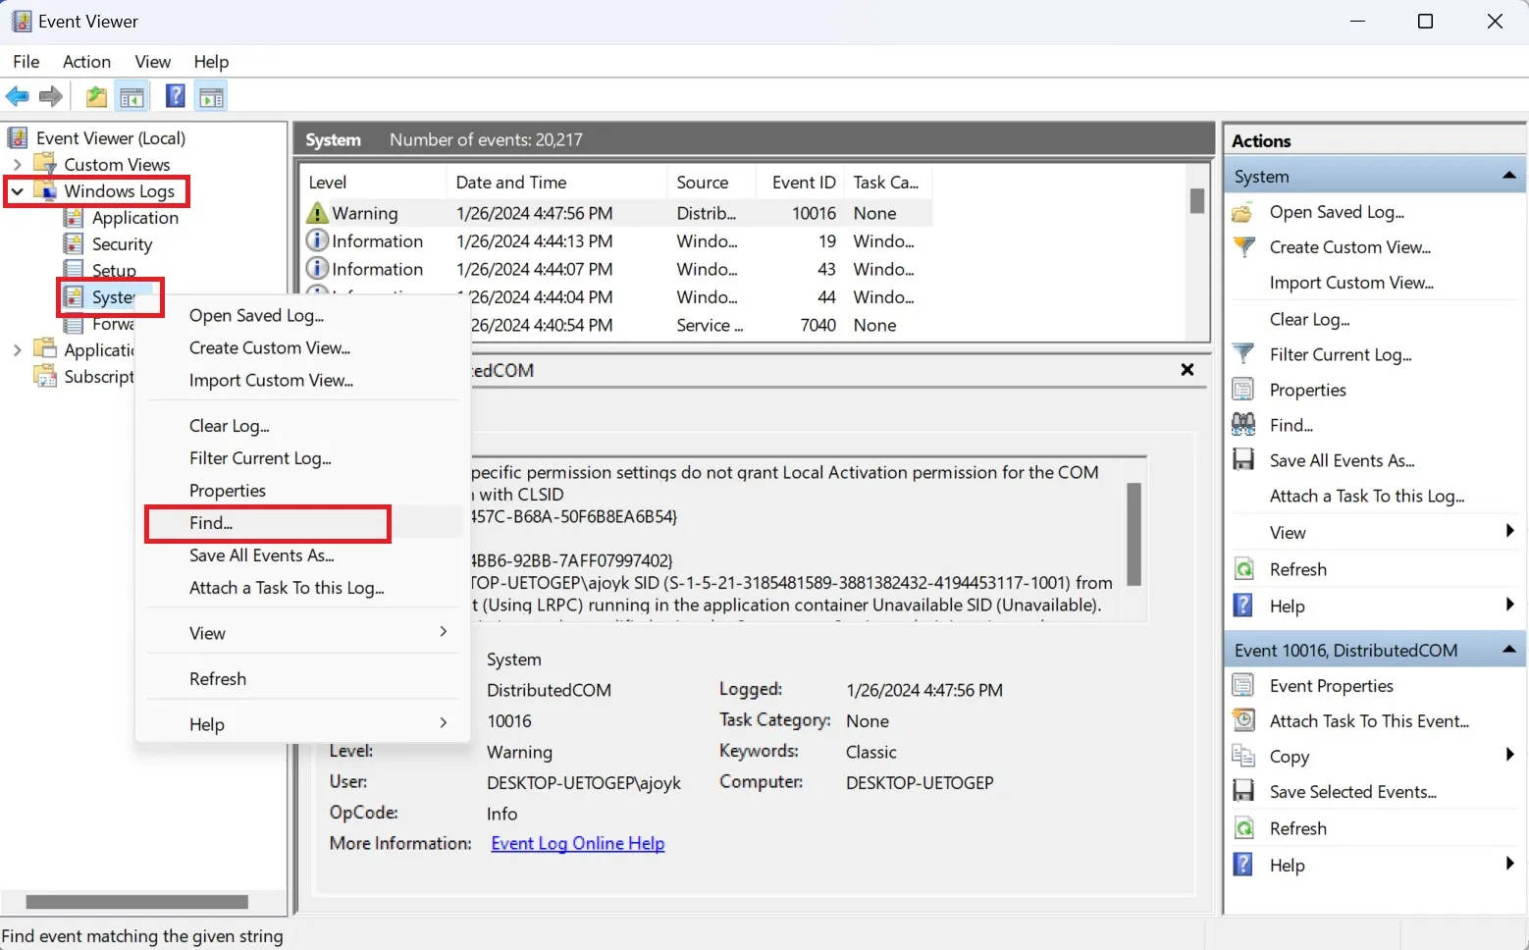The image size is (1529, 950).
Task: Close the event details preview pane
Action: pyautogui.click(x=1187, y=370)
